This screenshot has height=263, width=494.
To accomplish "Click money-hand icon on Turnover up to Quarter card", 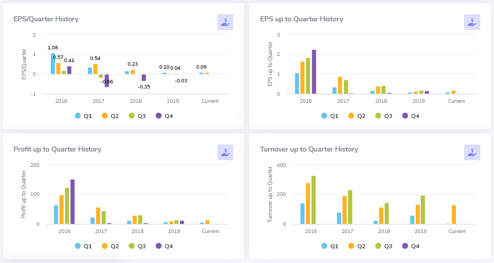I will click(472, 152).
